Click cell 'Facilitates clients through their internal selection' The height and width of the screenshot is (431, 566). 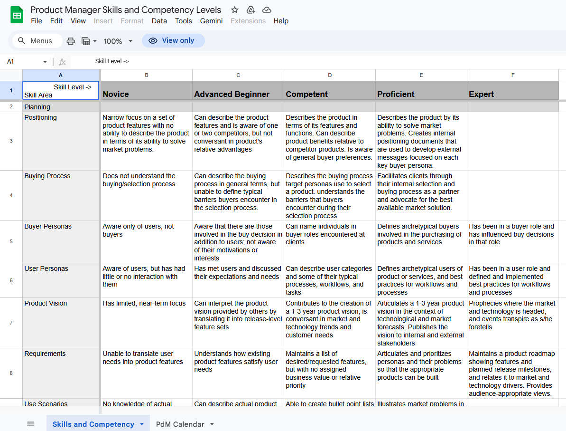[421, 196]
